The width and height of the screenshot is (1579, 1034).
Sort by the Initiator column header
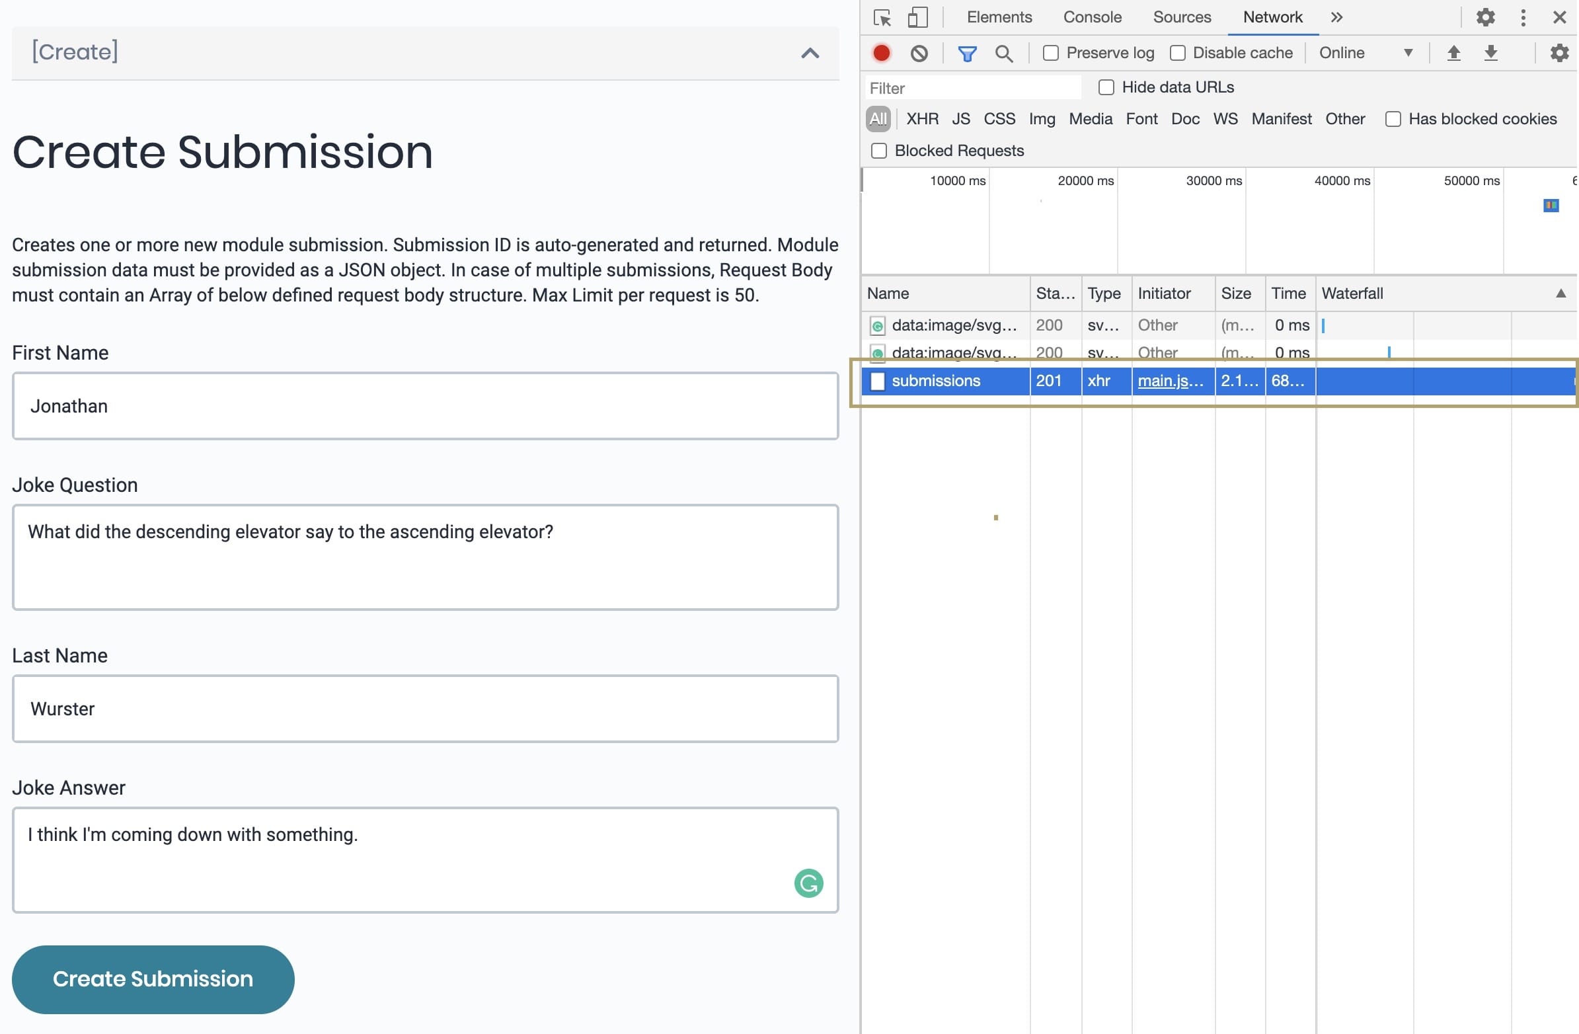(x=1173, y=294)
